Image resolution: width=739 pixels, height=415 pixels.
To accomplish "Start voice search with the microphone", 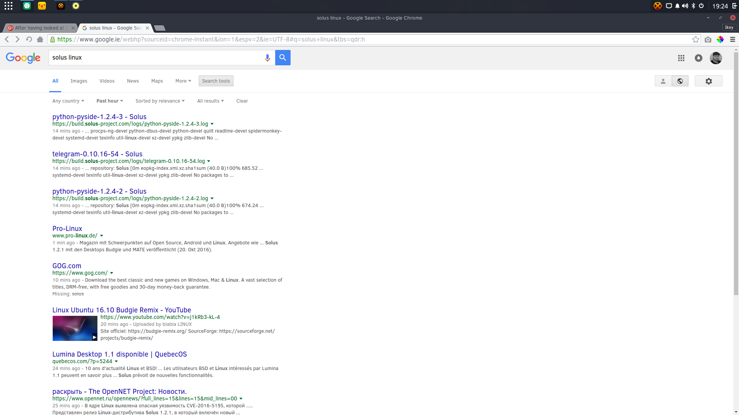I will 268,58.
